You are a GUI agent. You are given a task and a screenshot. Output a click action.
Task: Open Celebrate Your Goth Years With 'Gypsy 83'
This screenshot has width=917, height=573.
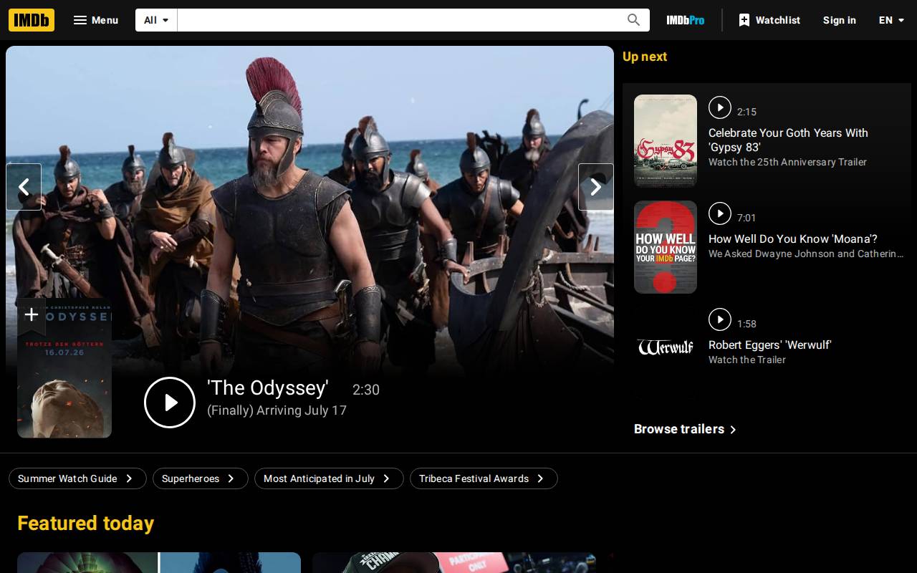(x=788, y=140)
